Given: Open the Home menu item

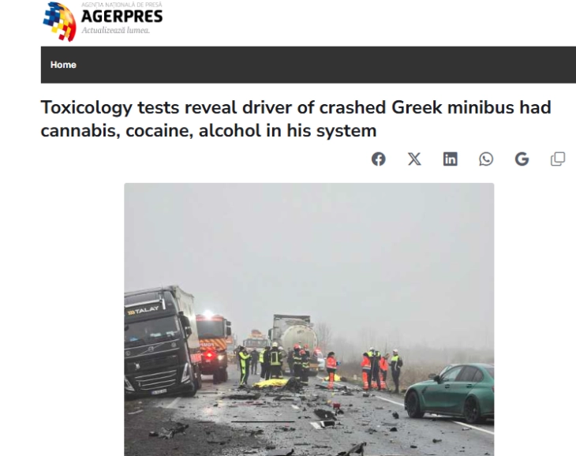Looking at the screenshot, I should point(63,65).
